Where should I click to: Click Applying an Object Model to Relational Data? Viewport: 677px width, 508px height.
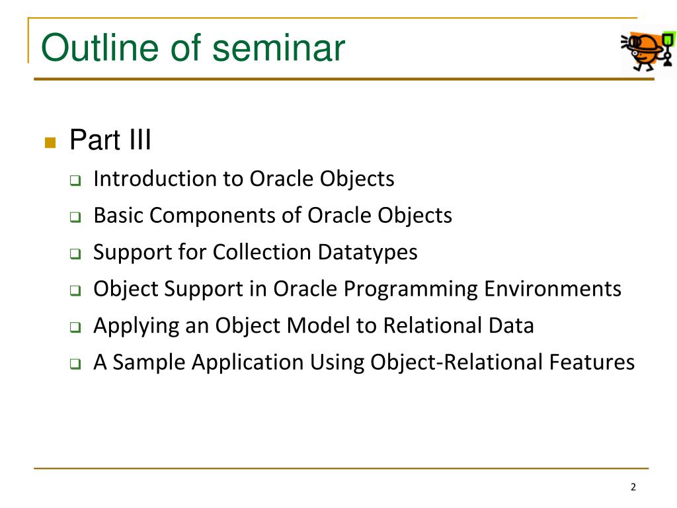[314, 325]
